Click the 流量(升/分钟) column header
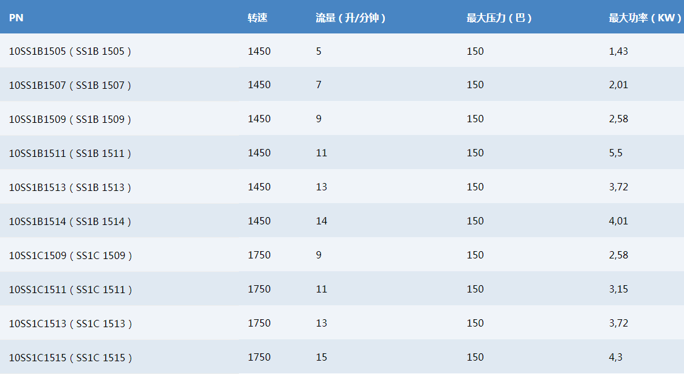Viewport: 684px width, 374px height. [x=350, y=18]
